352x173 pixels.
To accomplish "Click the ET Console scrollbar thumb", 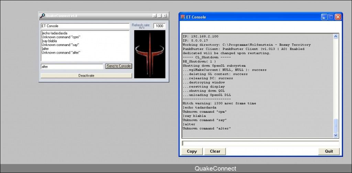I will pyautogui.click(x=336, y=126).
